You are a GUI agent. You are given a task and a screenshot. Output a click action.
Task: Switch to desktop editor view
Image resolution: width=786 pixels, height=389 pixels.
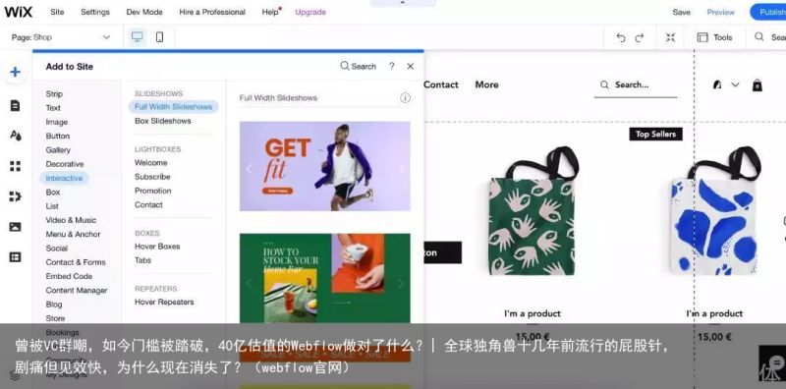137,37
